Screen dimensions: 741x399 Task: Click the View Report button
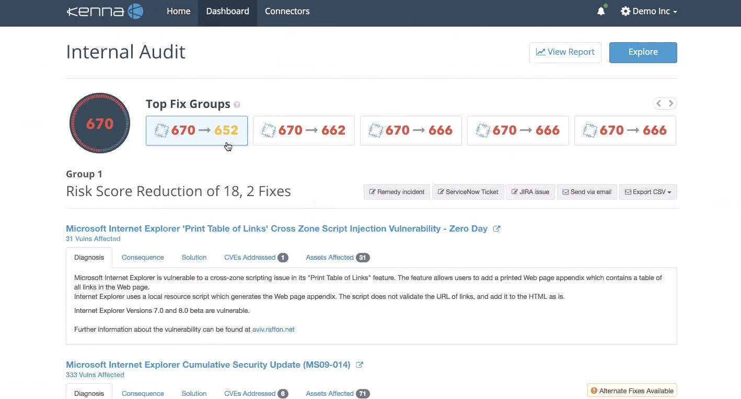(565, 52)
